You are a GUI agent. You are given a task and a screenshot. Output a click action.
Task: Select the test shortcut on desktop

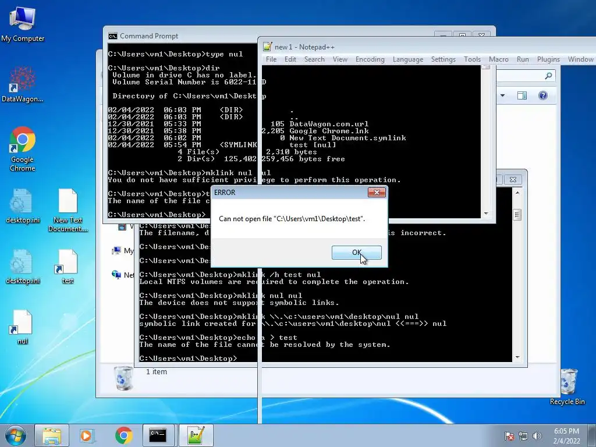pos(68,267)
